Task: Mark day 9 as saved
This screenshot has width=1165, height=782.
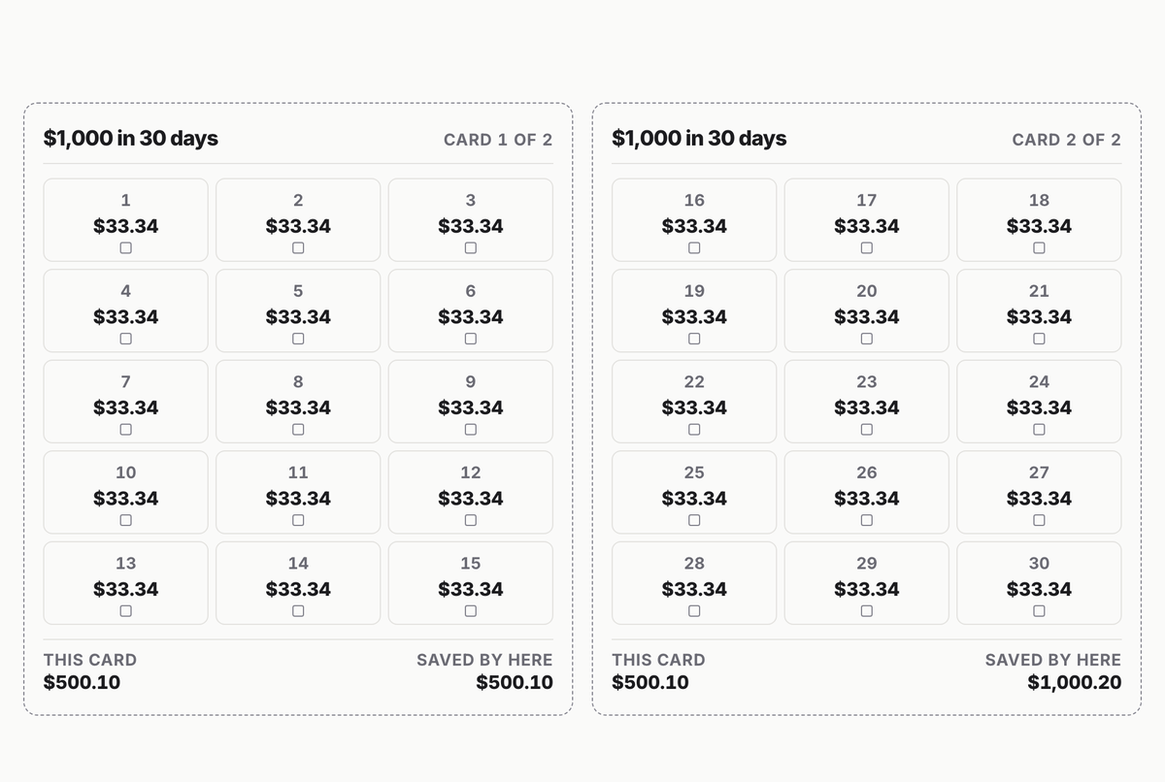Action: click(x=471, y=429)
